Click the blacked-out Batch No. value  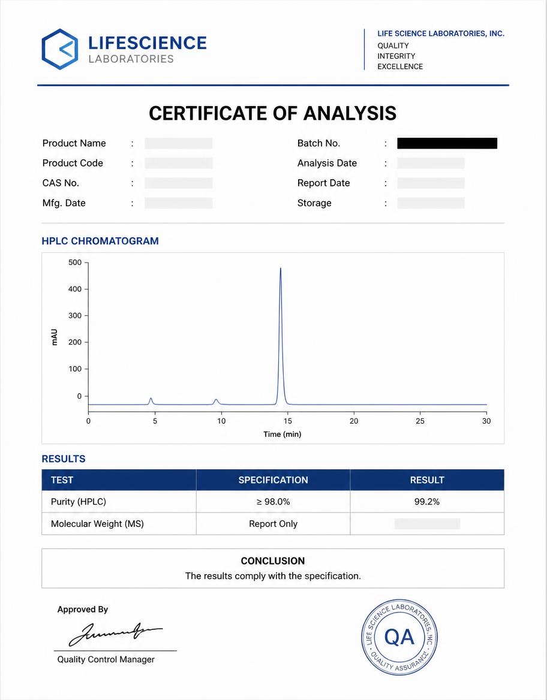(x=447, y=143)
